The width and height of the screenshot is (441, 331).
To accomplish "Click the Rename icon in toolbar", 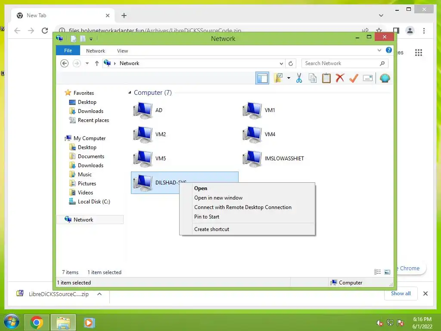I will pyautogui.click(x=368, y=78).
